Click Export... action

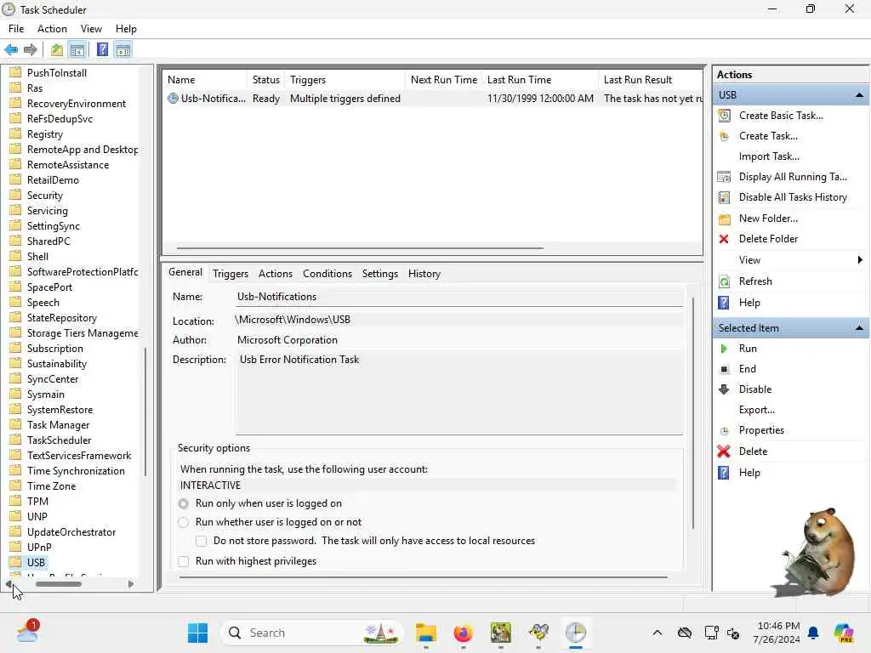[756, 410]
